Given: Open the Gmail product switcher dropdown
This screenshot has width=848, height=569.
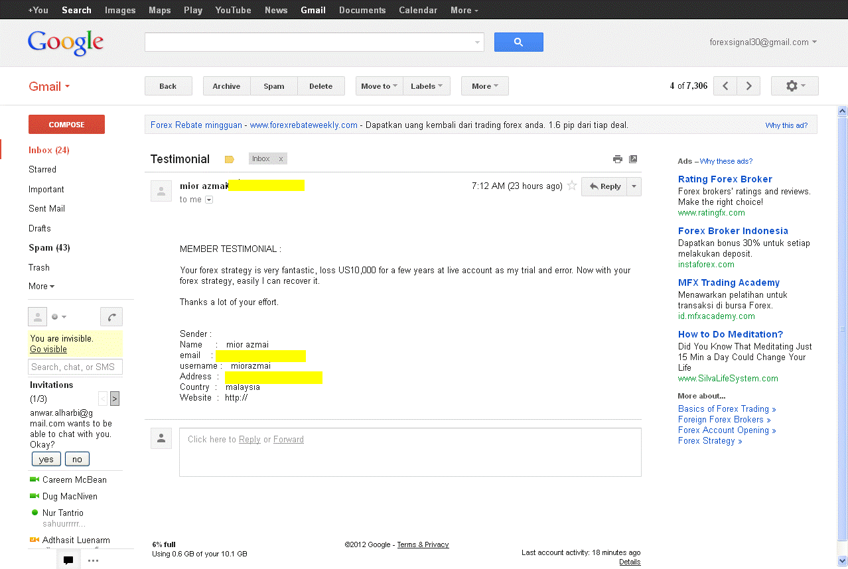Looking at the screenshot, I should click(x=49, y=86).
